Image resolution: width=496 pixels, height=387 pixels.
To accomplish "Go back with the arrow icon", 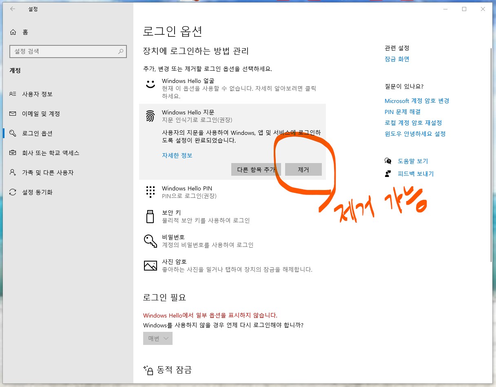I will click(x=13, y=9).
